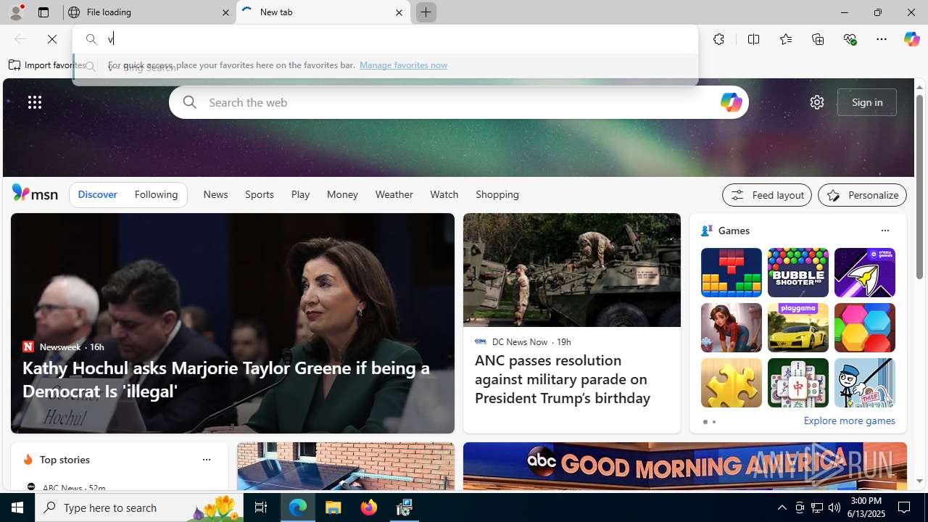The height and width of the screenshot is (522, 928).
Task: Close the New tab tab
Action: [x=399, y=12]
